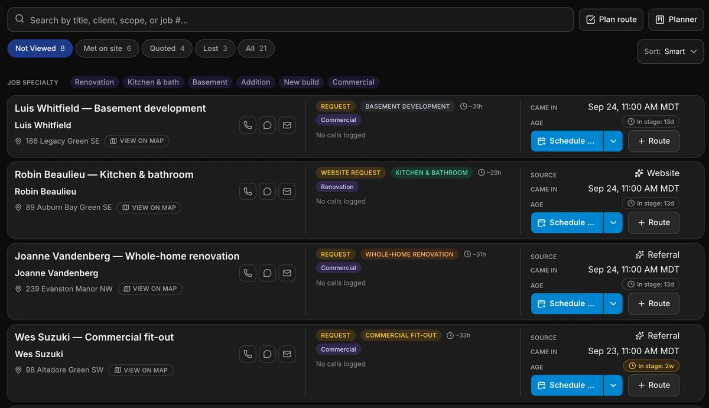Schedule the Joanne Vandenberg renovation job
This screenshot has width=709, height=408.
(567, 304)
